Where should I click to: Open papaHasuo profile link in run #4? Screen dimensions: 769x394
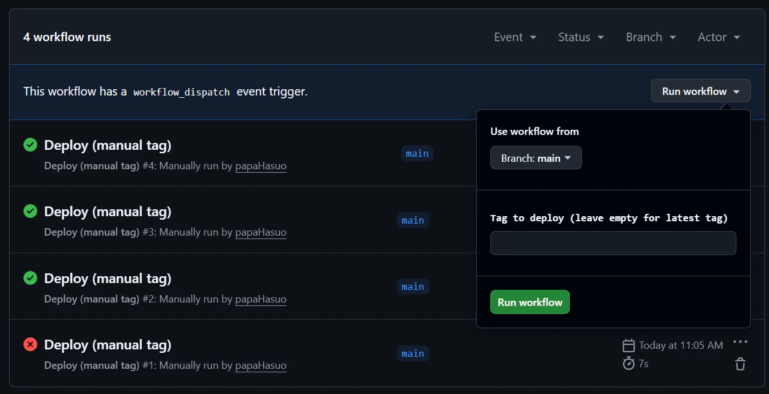(x=261, y=166)
